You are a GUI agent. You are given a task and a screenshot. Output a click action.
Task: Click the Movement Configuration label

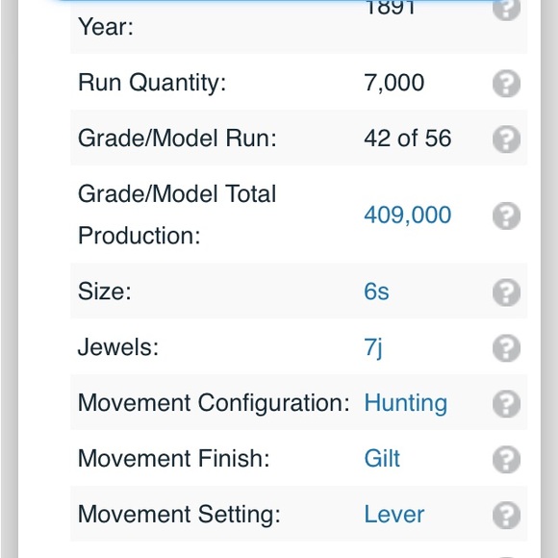(x=214, y=403)
